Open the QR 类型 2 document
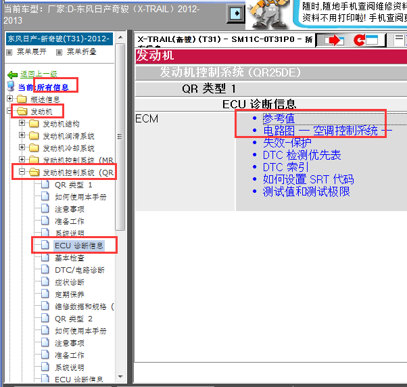407x387 pixels. (74, 319)
